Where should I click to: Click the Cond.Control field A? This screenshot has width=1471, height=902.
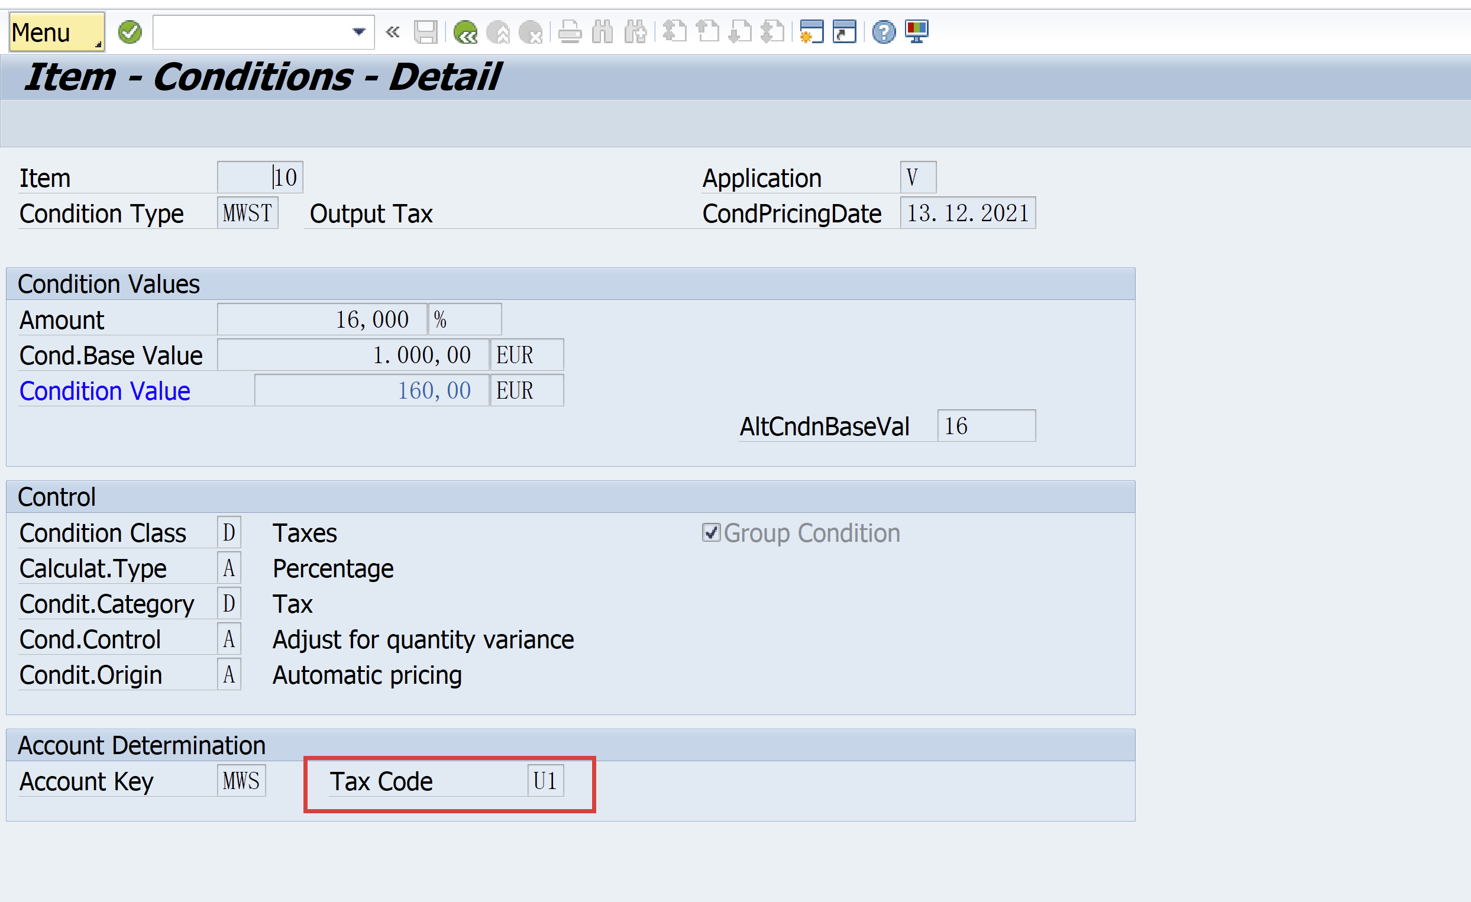[229, 639]
